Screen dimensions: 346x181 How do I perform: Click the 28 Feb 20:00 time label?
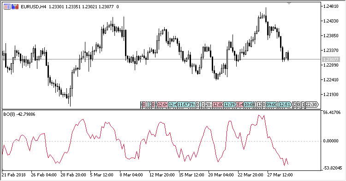[x=73, y=175]
